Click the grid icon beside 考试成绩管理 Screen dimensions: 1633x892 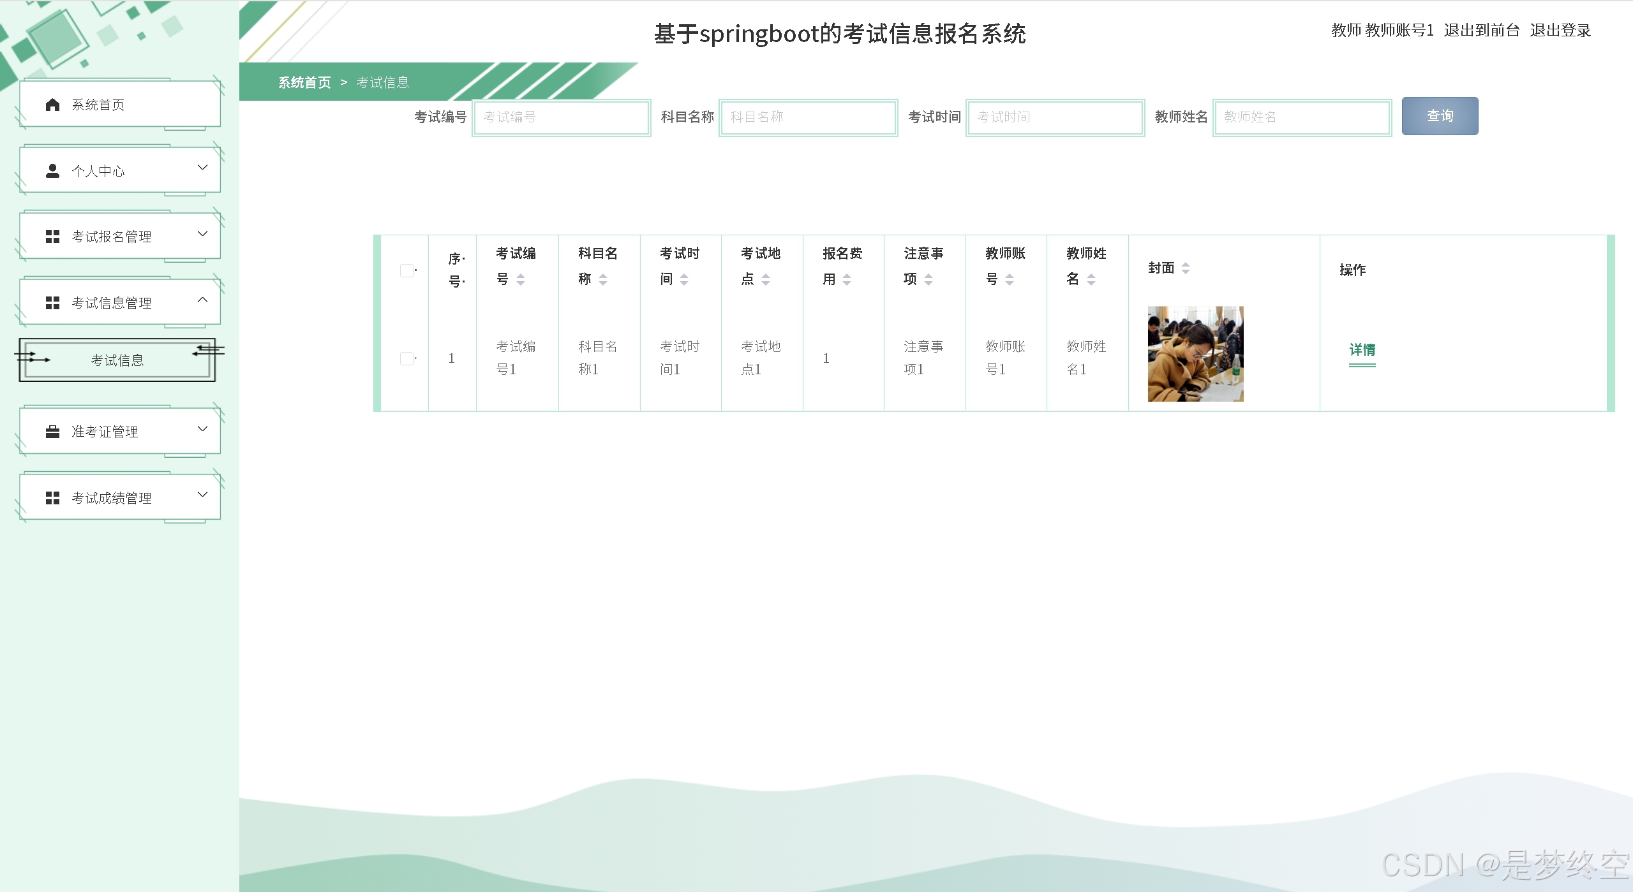(52, 498)
